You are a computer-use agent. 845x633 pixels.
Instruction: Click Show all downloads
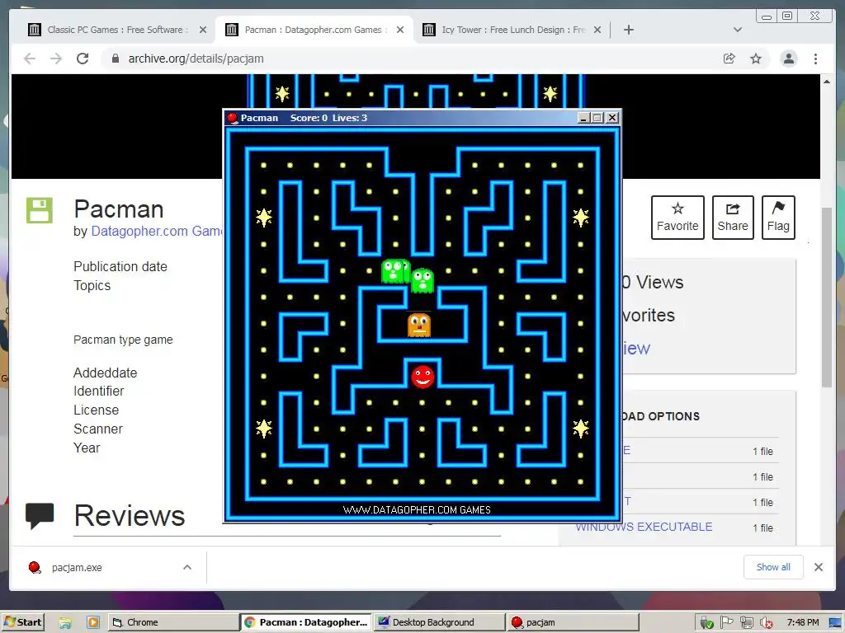tap(773, 567)
